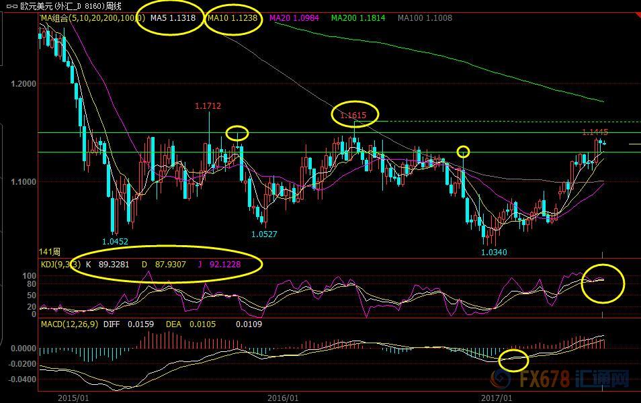
Task: Click the 2016/01 date on time axis
Action: tap(282, 398)
